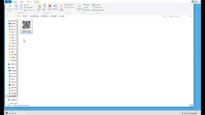Click This PC in the address breadcrumb
The width and height of the screenshot is (205, 115).
click(x=25, y=16)
